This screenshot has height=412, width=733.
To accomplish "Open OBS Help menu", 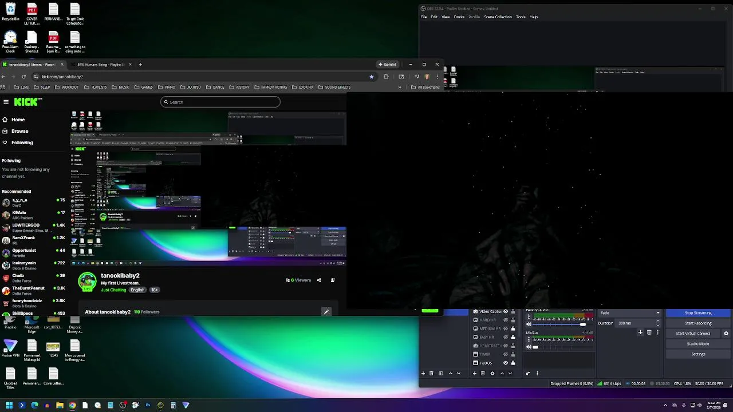I will tap(534, 17).
